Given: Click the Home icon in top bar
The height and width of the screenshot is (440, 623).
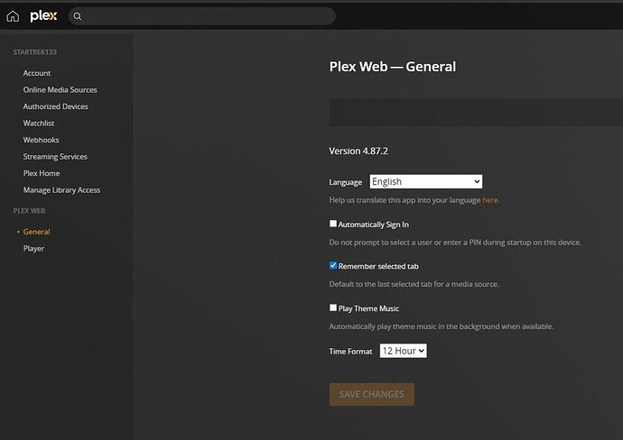Looking at the screenshot, I should (x=13, y=16).
